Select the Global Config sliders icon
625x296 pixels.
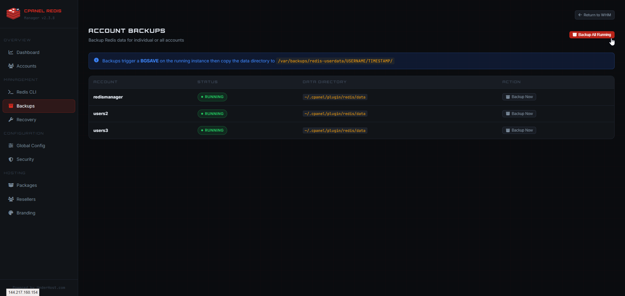[x=10, y=146]
